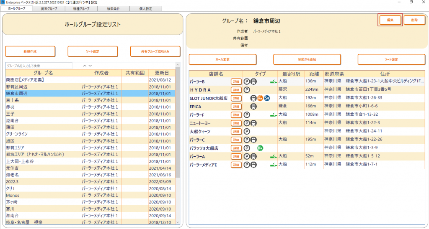Click train icon in パーラーC row
This screenshot has width=429, height=229.
(253, 140)
